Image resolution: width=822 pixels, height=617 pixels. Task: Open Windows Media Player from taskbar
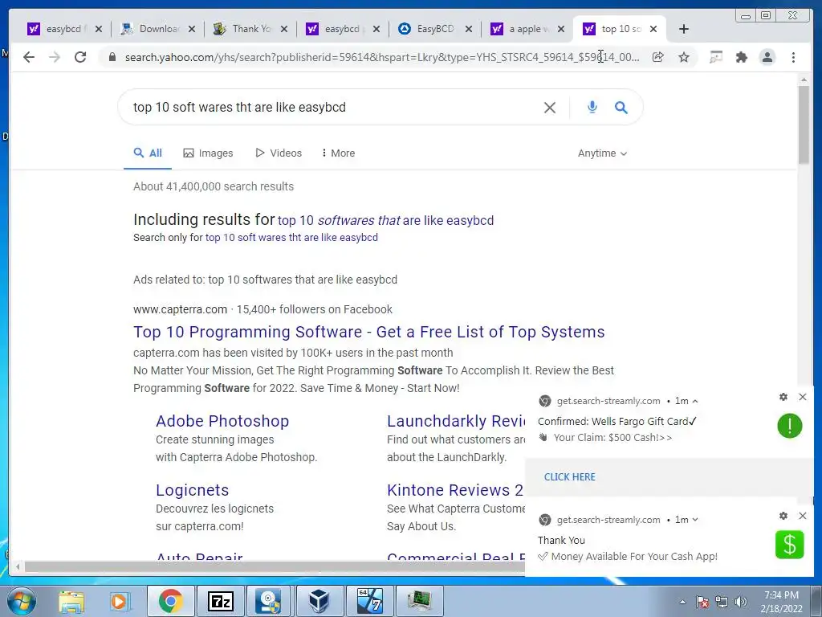click(x=119, y=601)
